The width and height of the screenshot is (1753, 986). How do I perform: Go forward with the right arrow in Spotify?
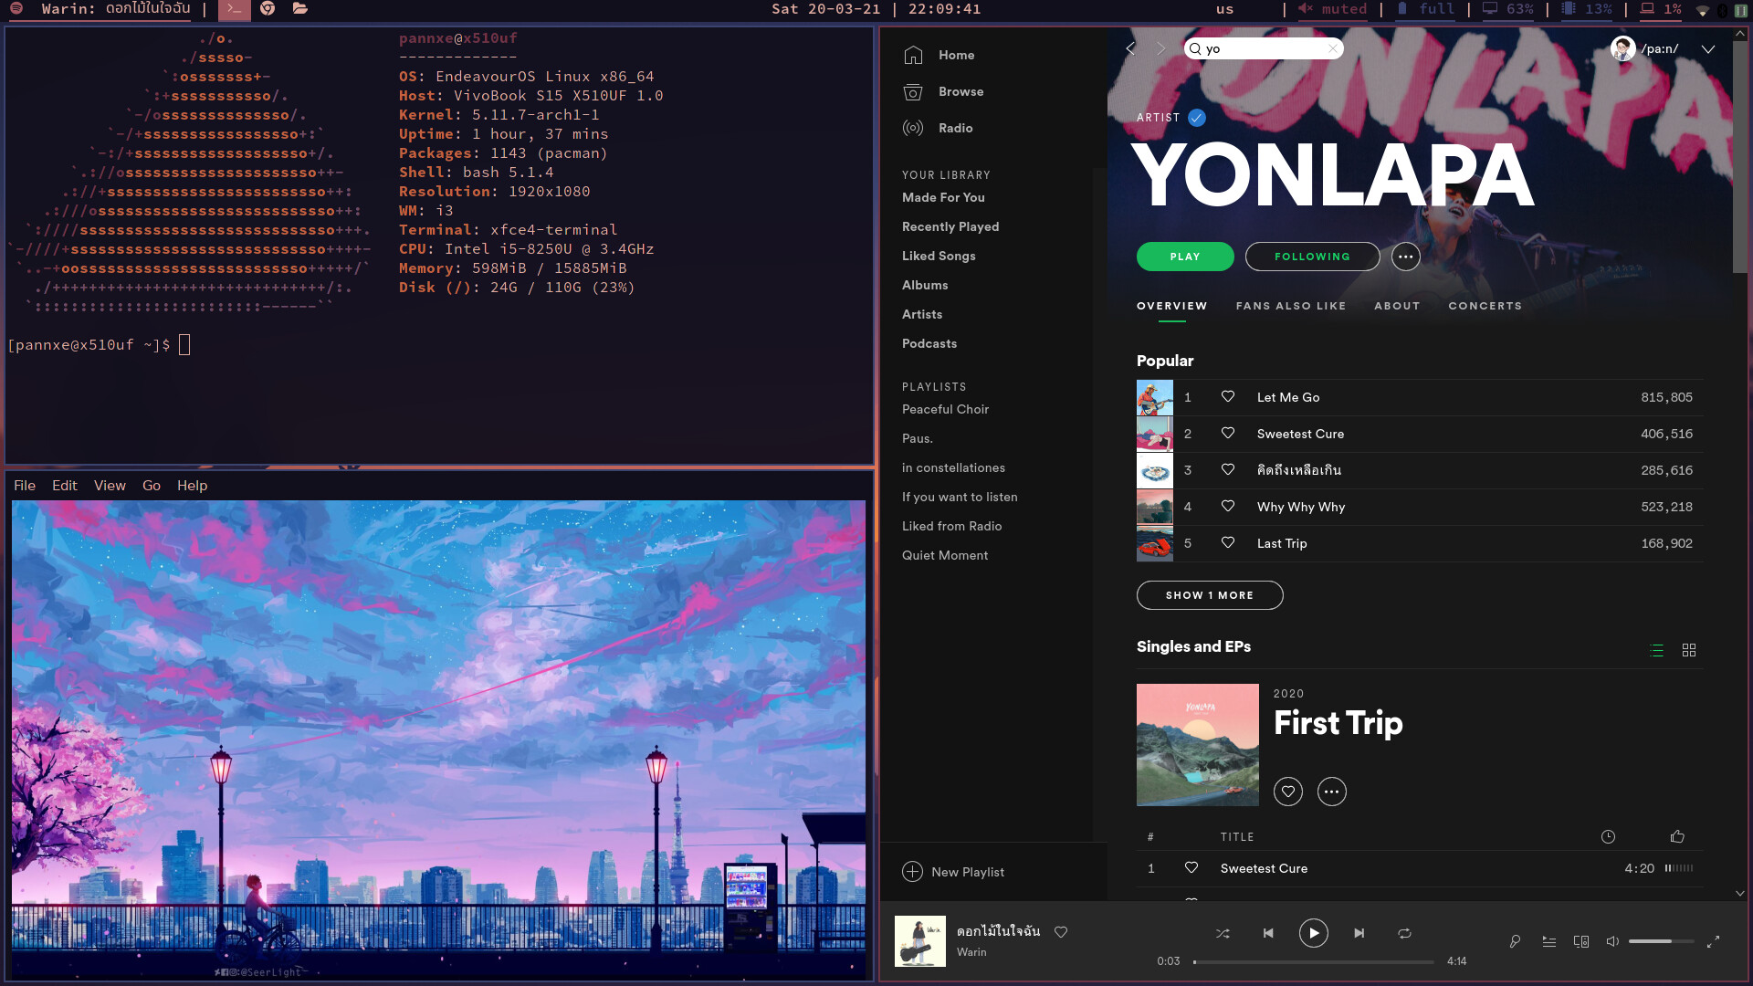pos(1161,48)
